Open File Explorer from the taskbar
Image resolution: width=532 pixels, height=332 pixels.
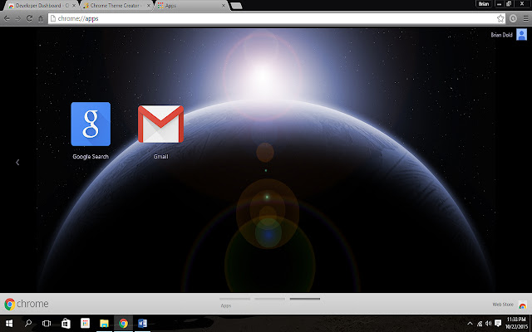104,323
